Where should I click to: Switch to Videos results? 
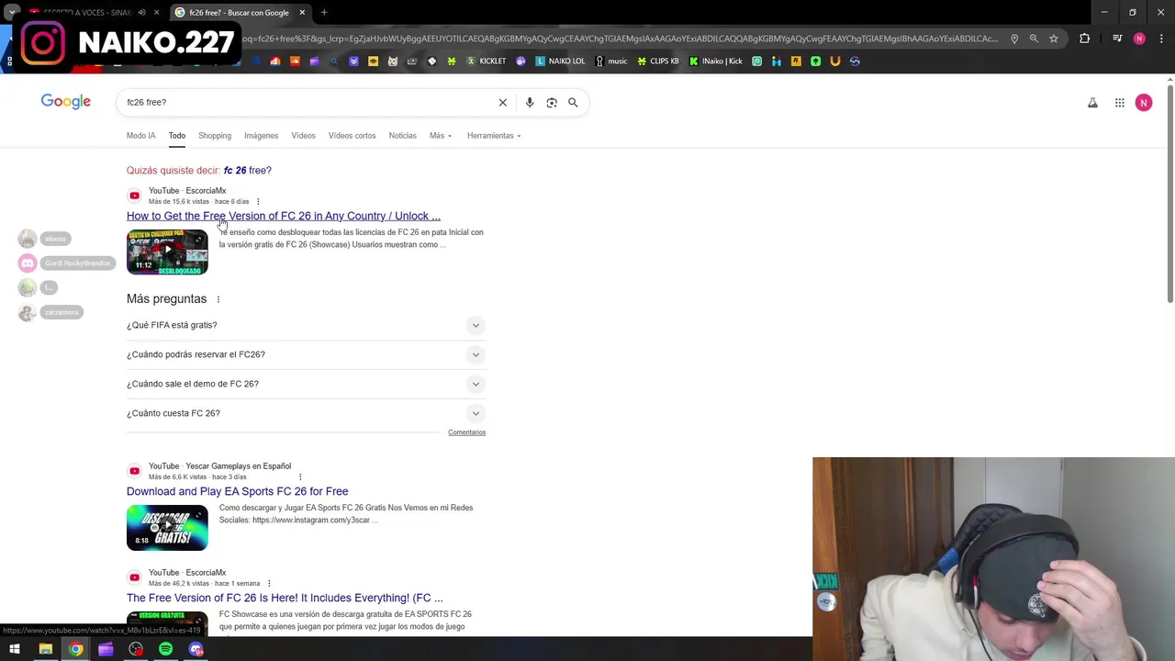303,136
